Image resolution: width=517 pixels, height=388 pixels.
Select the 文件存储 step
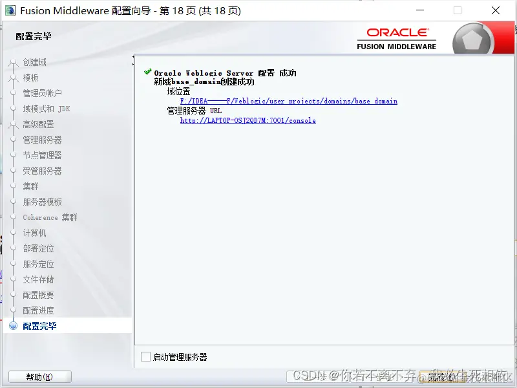coord(38,279)
